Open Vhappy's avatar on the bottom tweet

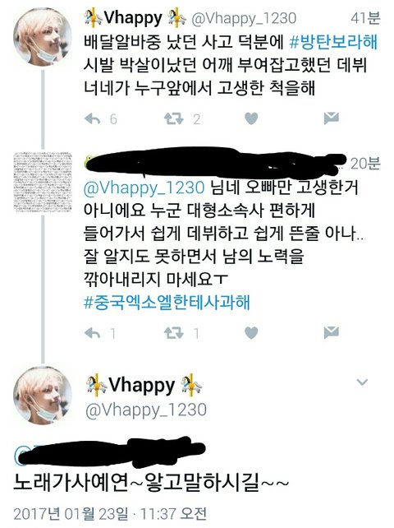tap(43, 395)
